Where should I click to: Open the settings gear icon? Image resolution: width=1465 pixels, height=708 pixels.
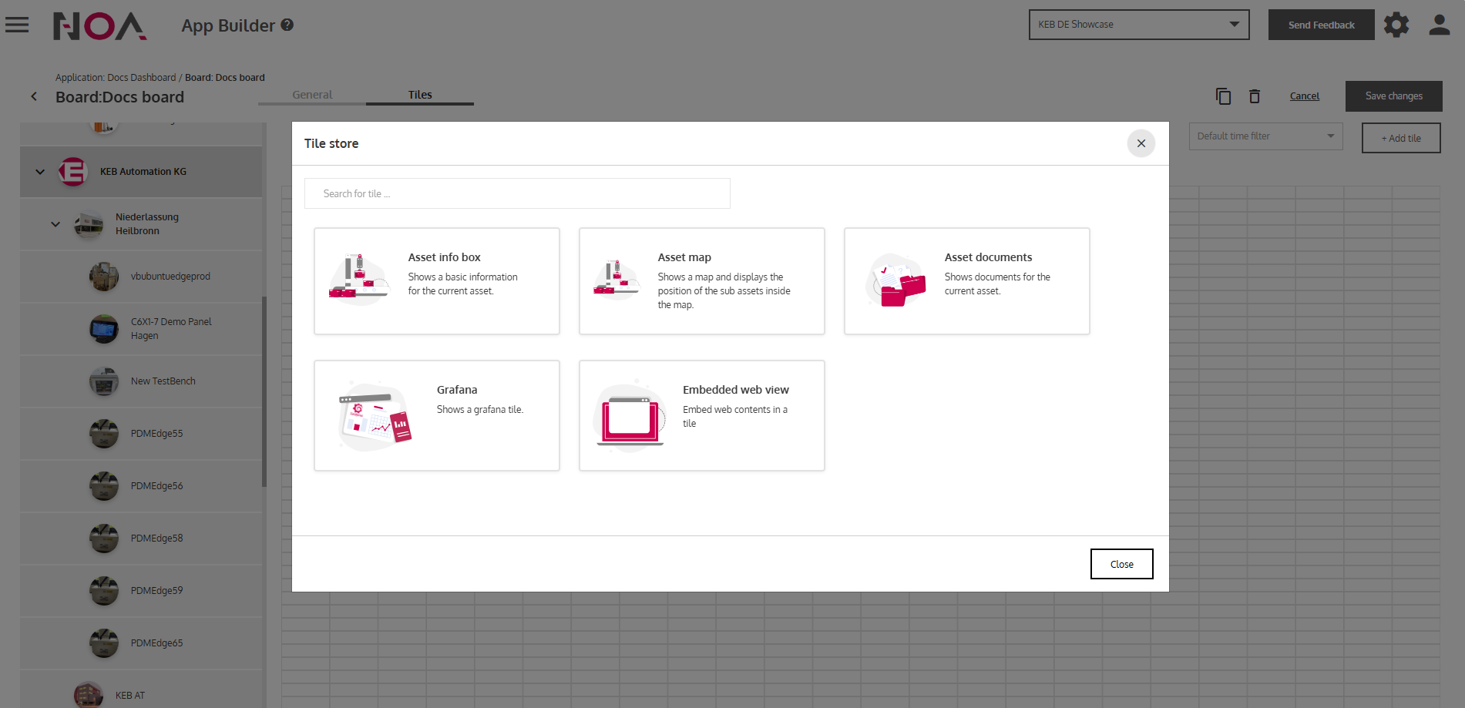tap(1396, 25)
